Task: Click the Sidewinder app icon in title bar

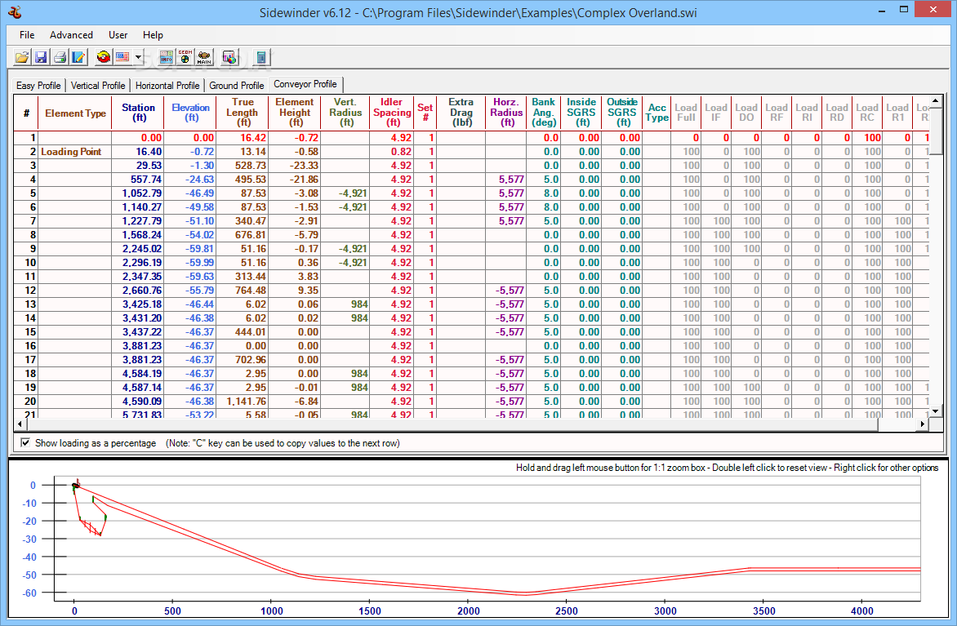Action: coord(16,12)
